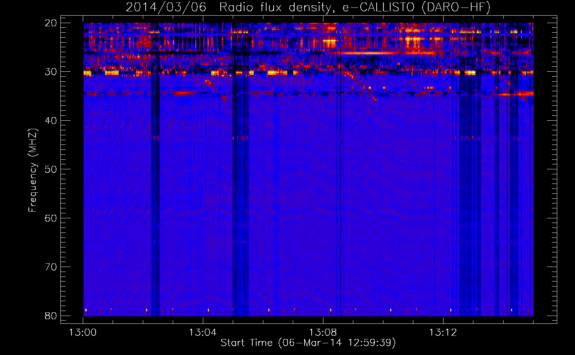The height and width of the screenshot is (355, 575).
Task: Click the 13:00 time tick label
Action: pos(83,333)
